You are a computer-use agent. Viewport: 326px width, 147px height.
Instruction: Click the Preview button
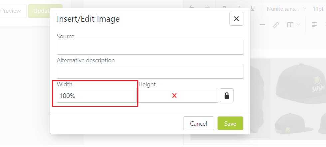pyautogui.click(x=11, y=11)
